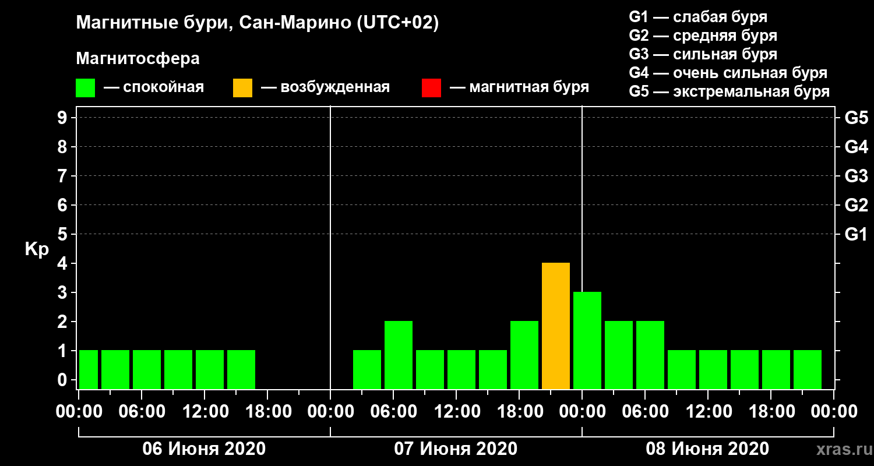The image size is (874, 466).
Task: Select the Kp 2 bar at 18:00 on 07 June
Action: tap(524, 355)
